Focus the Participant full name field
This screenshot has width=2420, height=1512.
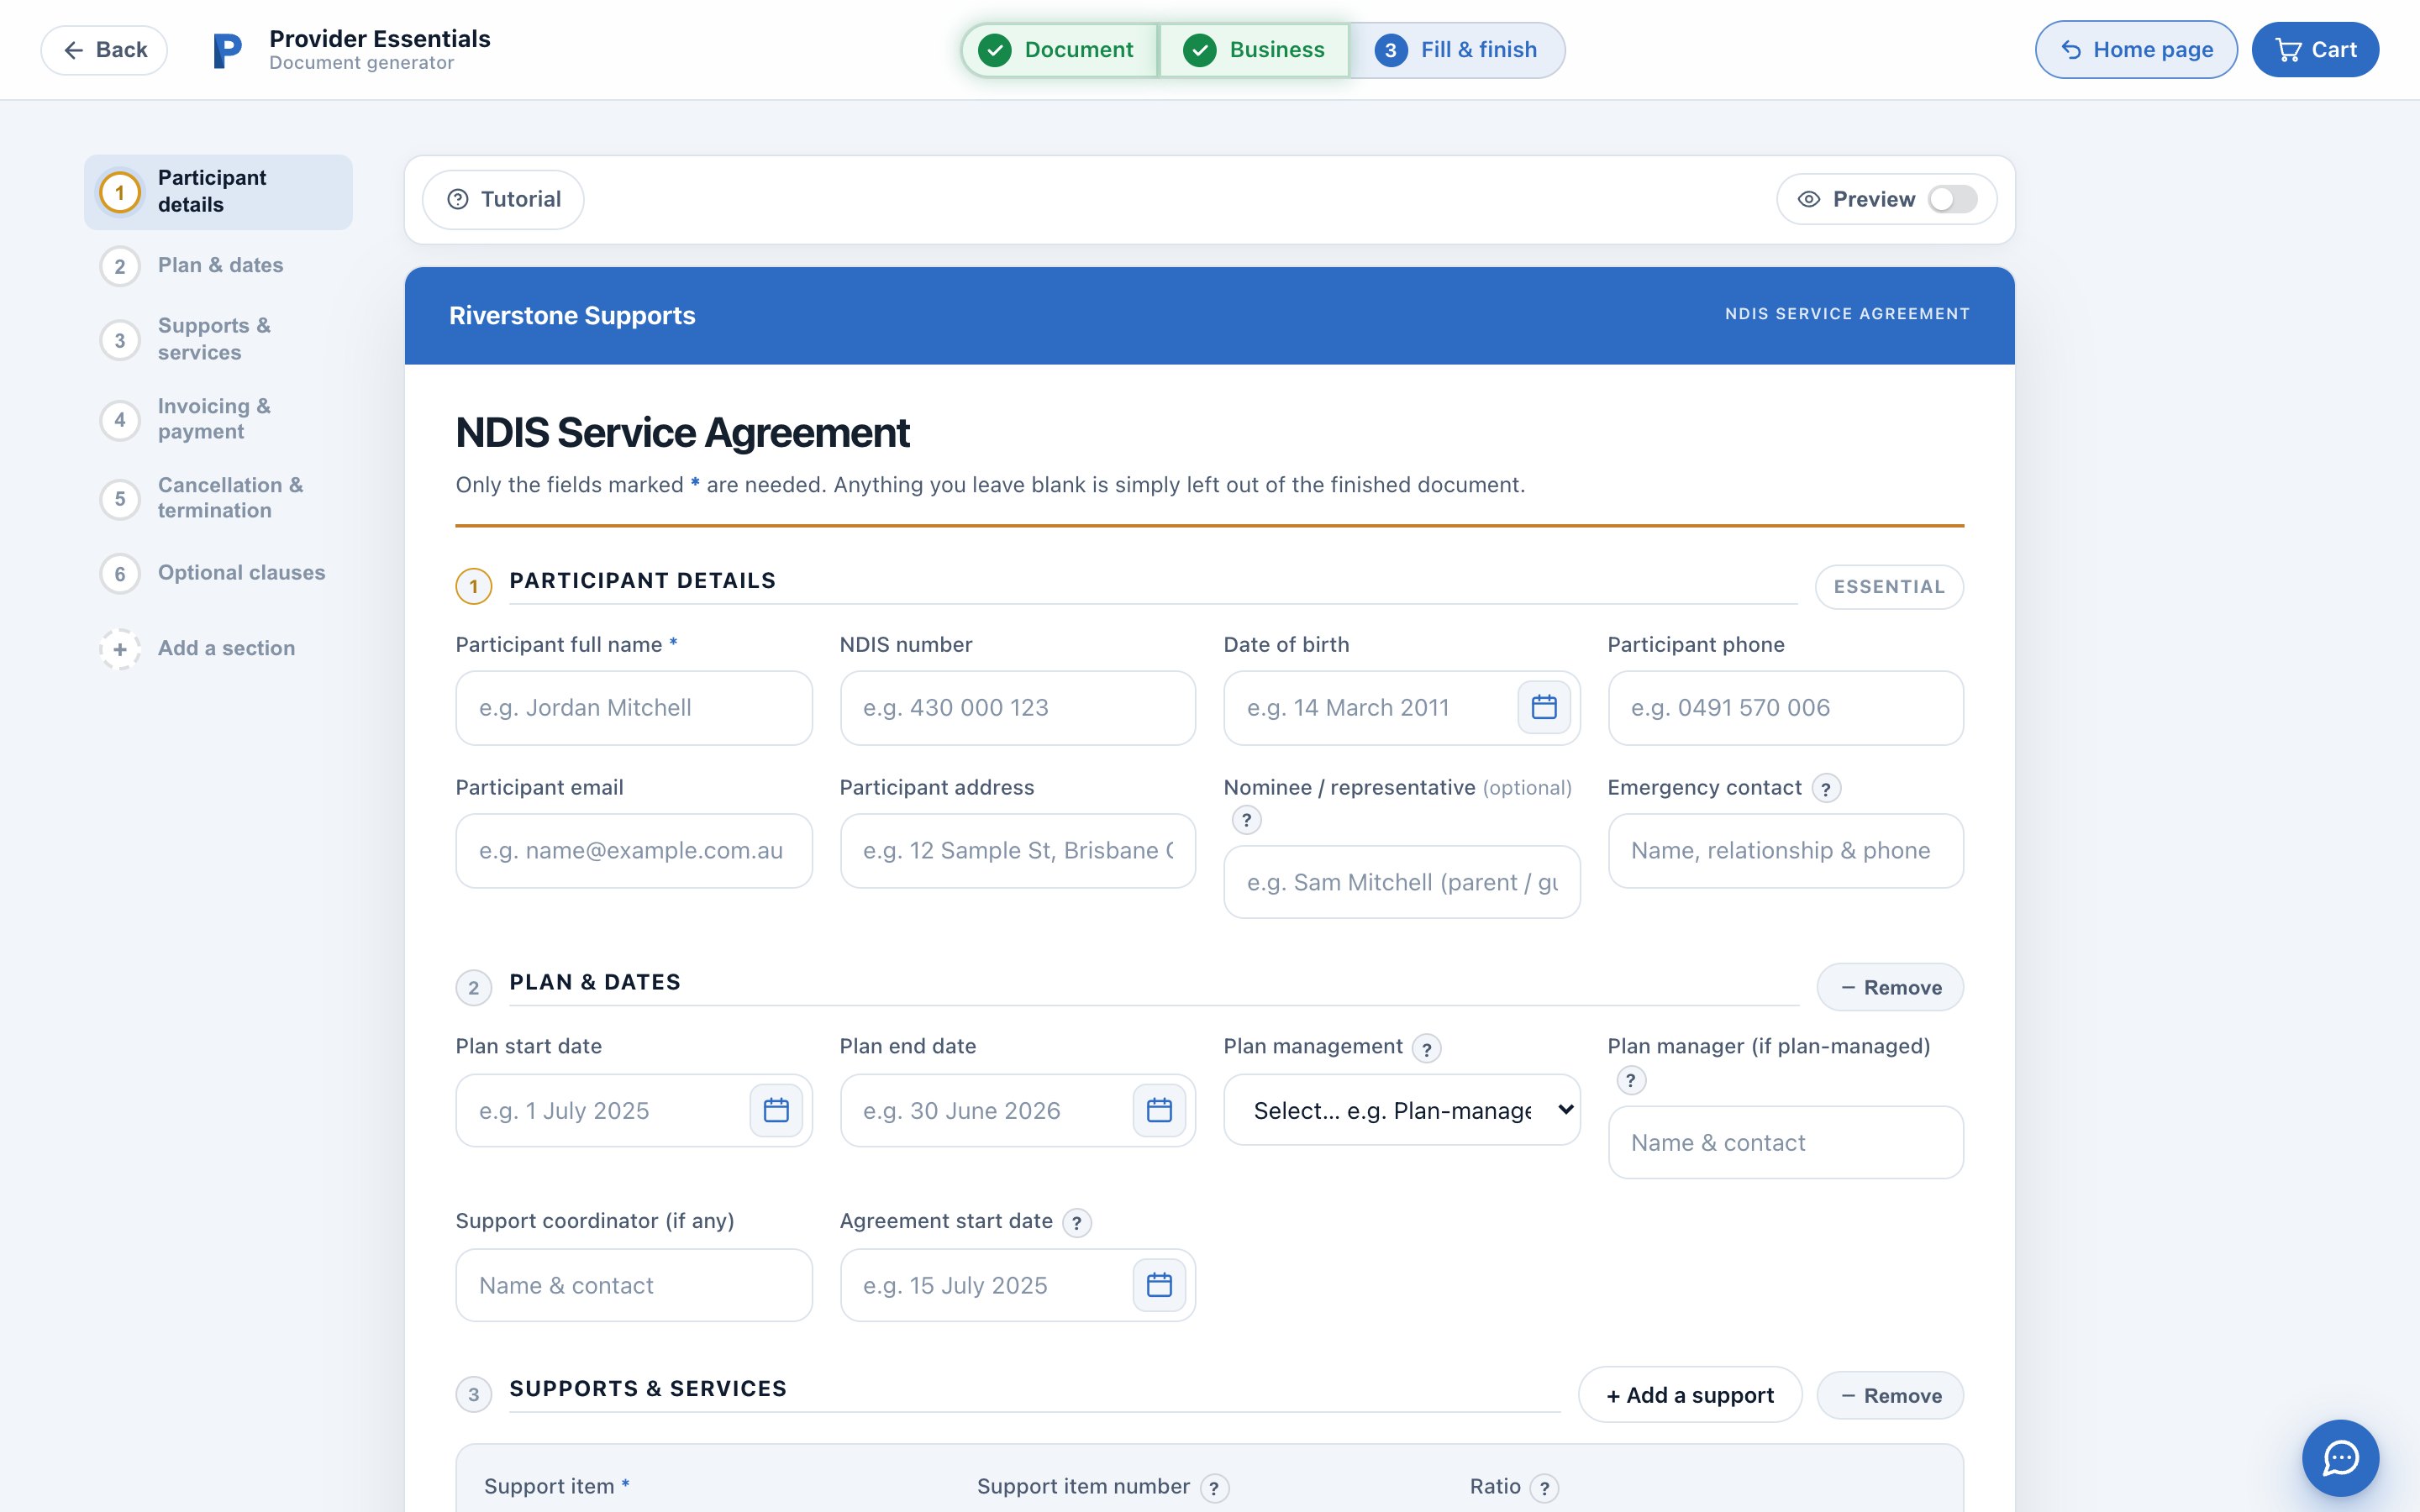(x=634, y=708)
